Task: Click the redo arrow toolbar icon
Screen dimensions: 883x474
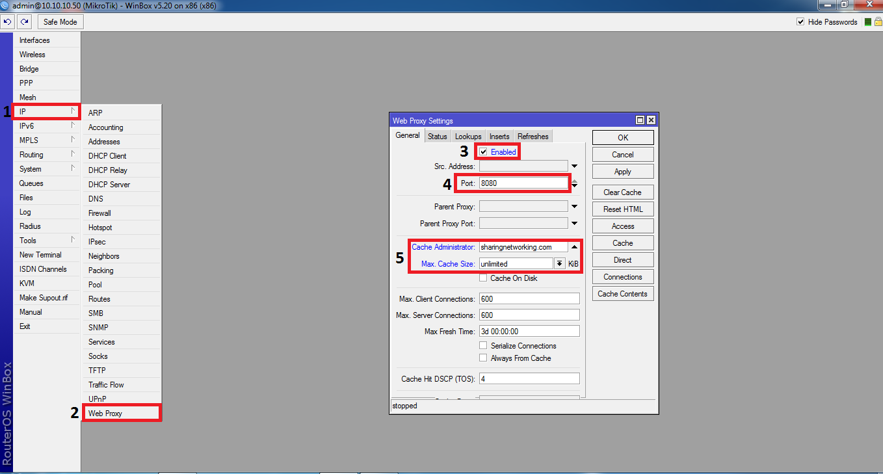Action: 24,21
